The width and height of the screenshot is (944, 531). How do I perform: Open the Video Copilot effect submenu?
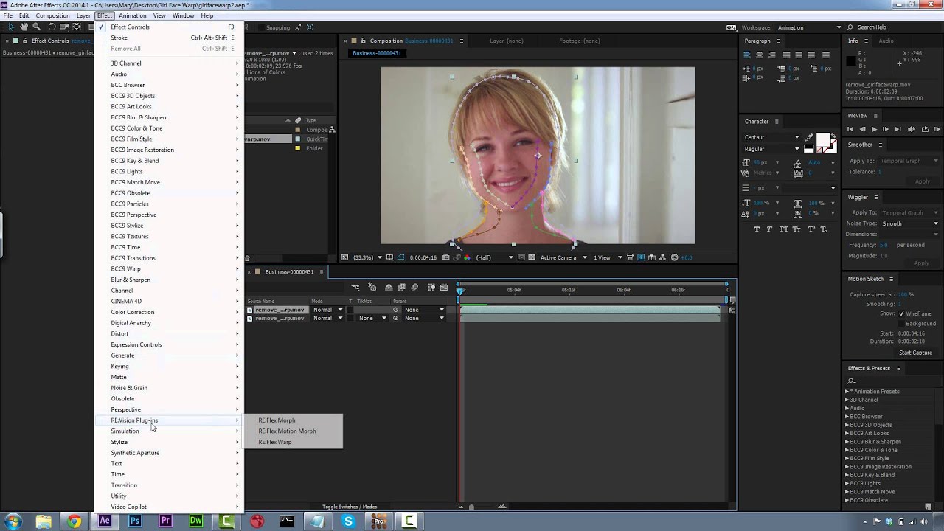point(170,507)
